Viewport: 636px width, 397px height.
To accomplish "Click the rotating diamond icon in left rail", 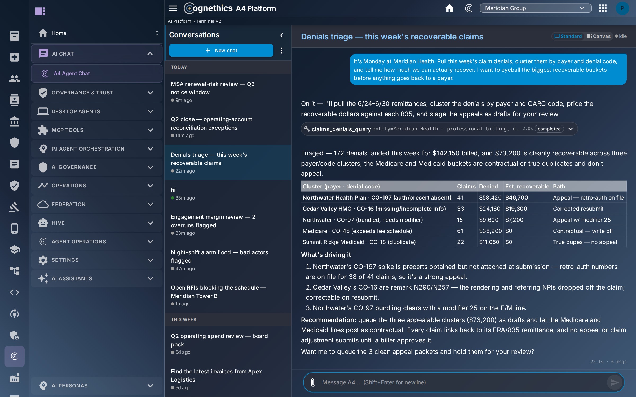I will point(14,314).
